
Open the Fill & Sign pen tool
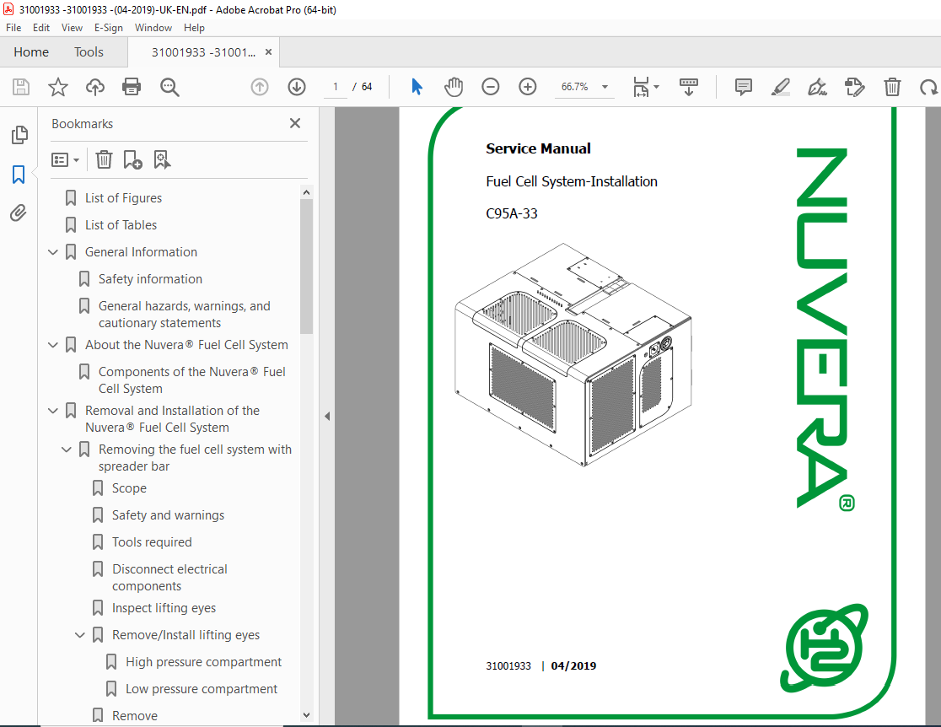click(817, 87)
